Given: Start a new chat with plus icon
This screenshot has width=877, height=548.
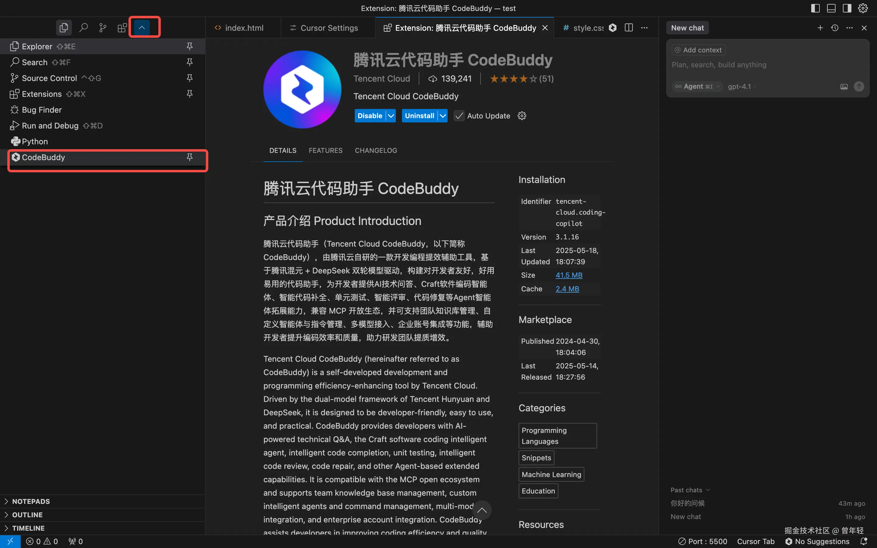Looking at the screenshot, I should click(820, 28).
